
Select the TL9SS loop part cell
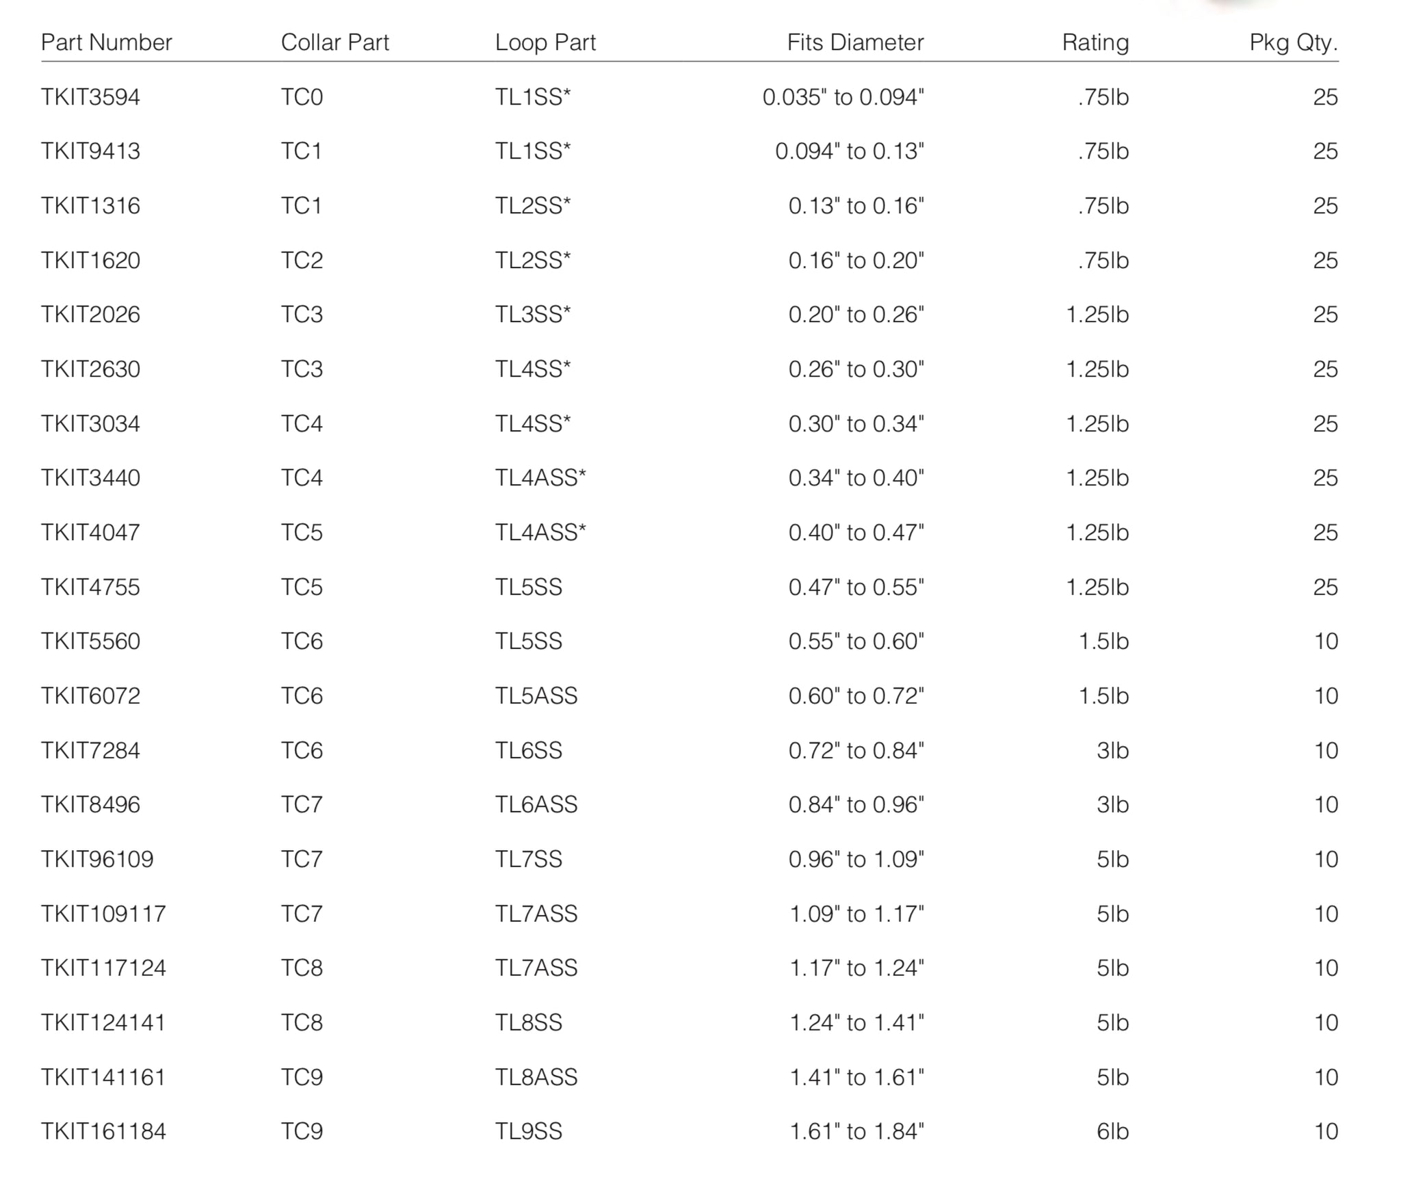pos(528,1131)
